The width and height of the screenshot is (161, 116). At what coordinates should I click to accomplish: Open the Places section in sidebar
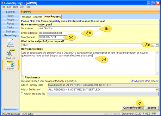pos(10,24)
